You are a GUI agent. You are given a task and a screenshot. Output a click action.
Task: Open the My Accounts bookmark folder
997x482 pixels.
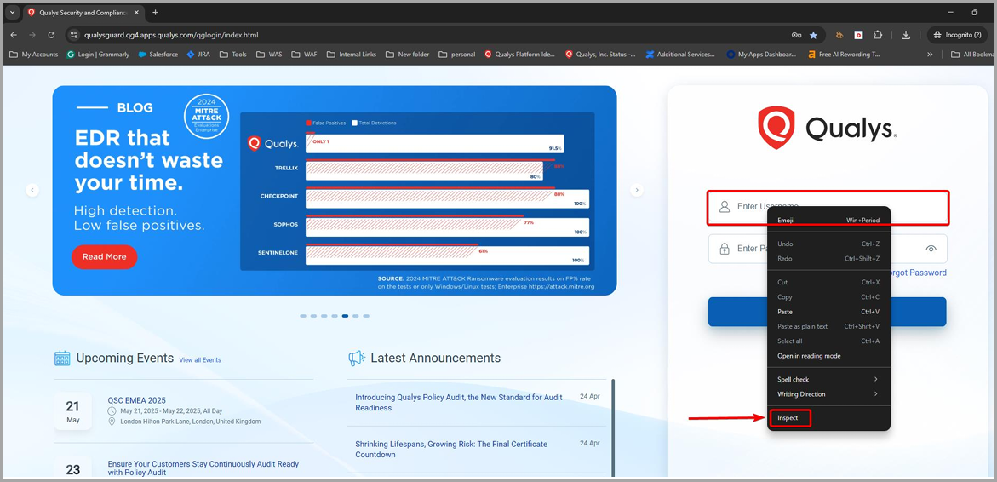click(x=34, y=55)
